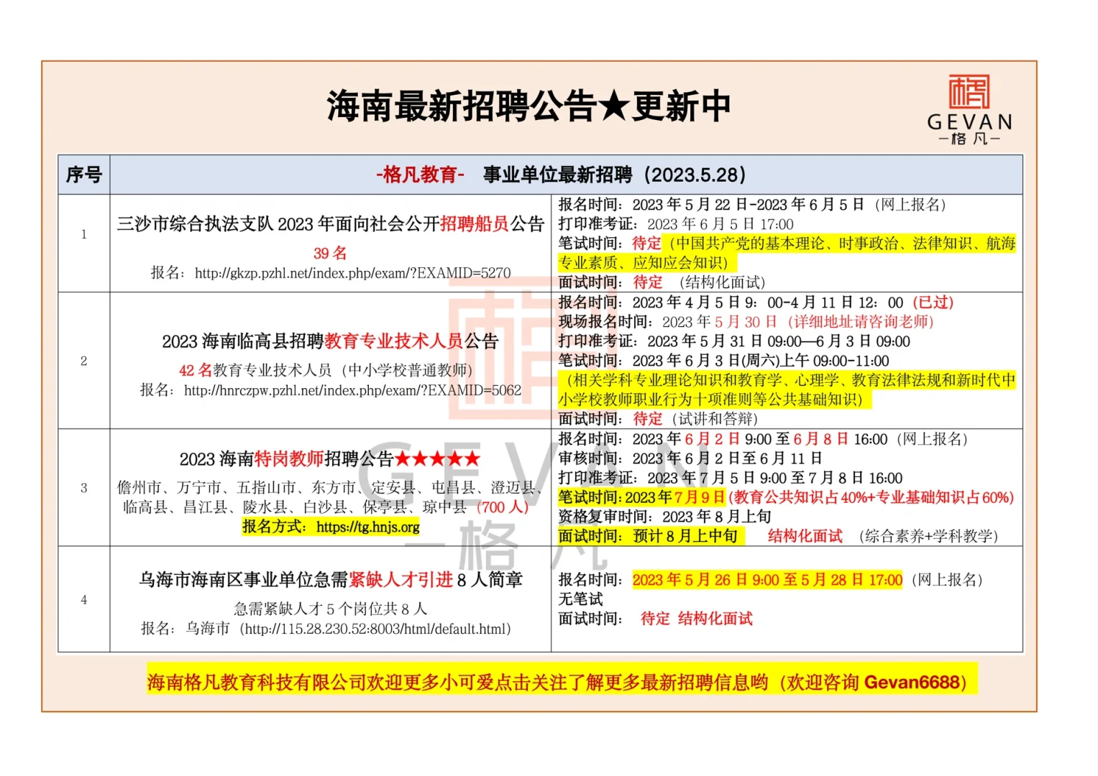Click 打印准考证 7月5日至7月8日 line

(731, 478)
